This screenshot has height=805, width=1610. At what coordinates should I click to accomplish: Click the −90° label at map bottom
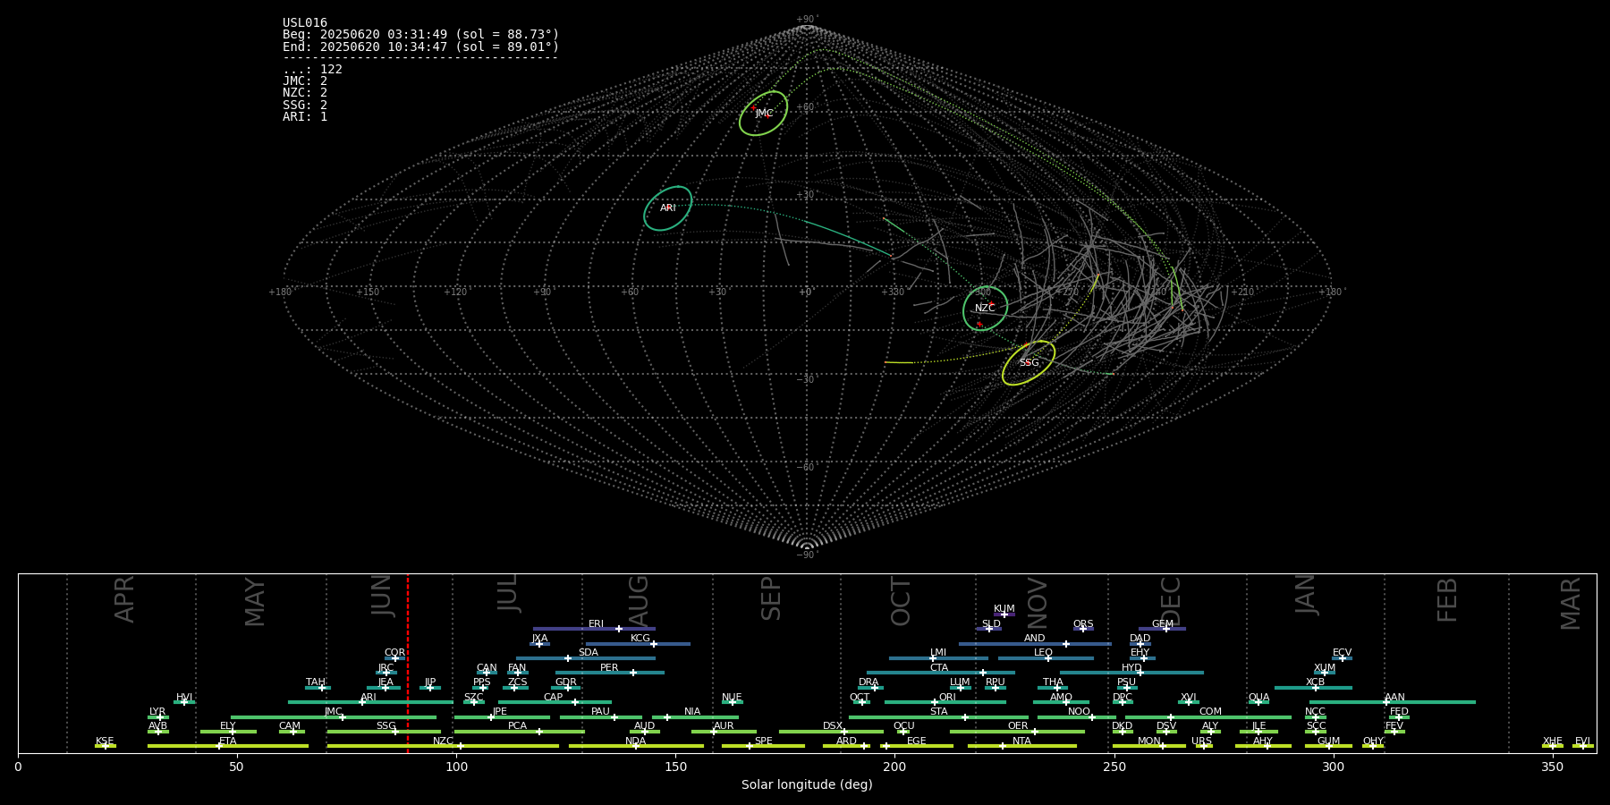(x=807, y=555)
